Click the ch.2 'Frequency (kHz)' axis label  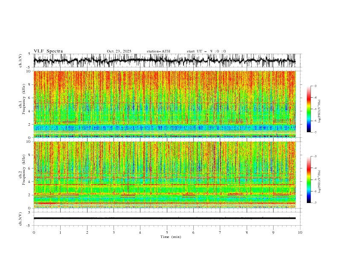[24, 170]
